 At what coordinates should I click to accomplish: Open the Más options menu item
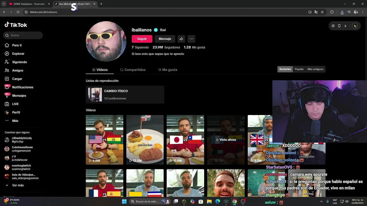click(x=15, y=121)
